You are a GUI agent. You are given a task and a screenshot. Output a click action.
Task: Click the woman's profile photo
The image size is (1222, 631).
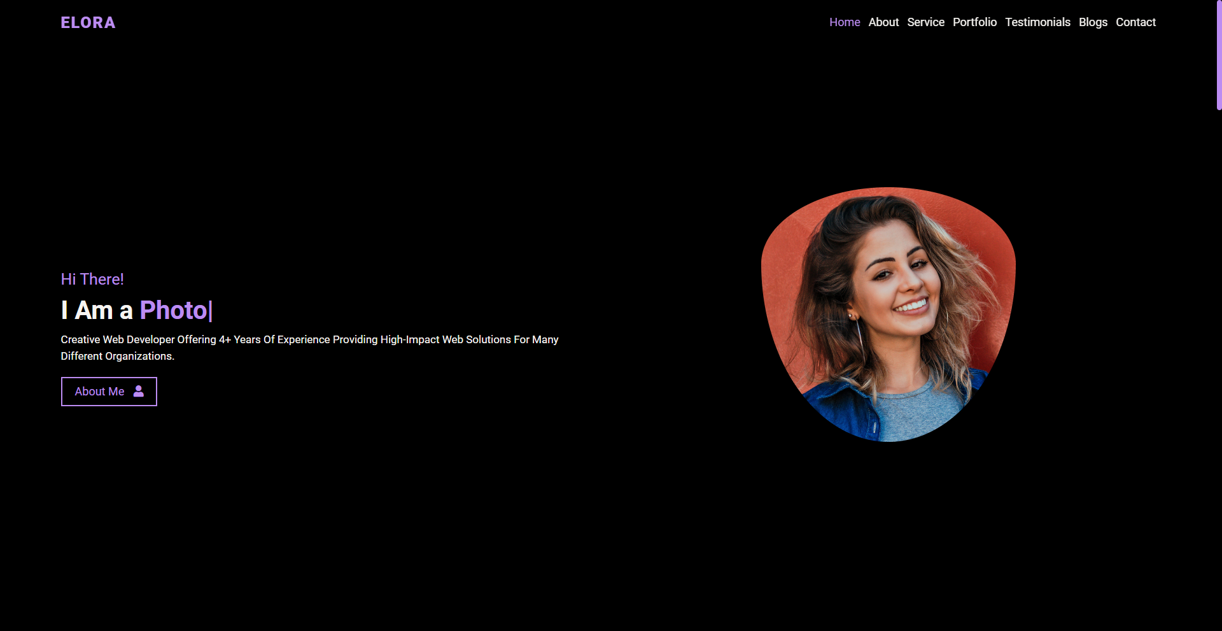[888, 314]
